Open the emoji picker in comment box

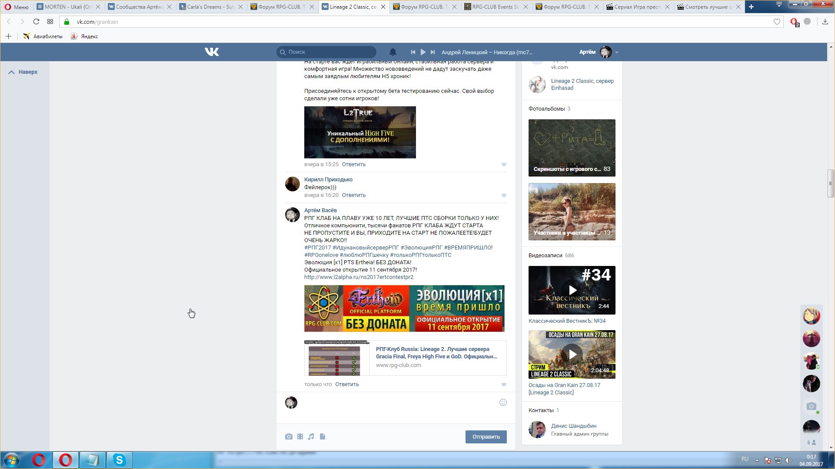[503, 403]
